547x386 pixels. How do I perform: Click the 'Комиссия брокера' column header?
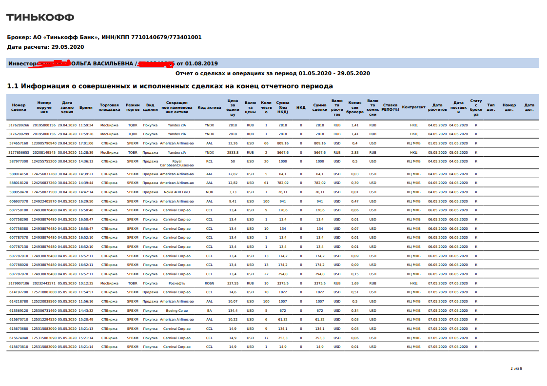point(355,107)
